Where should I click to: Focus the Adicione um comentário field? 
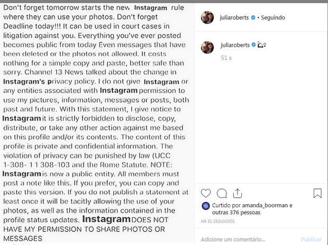point(249,239)
